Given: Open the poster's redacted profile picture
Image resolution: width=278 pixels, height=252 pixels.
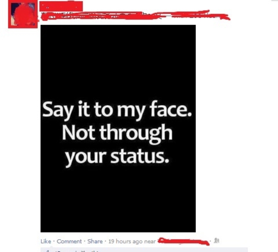Looking at the screenshot, I should 23,14.
